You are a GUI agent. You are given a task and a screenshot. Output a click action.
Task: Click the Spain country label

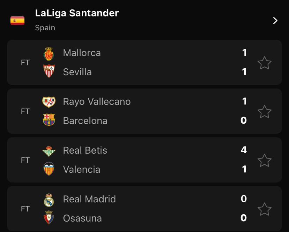tap(45, 28)
